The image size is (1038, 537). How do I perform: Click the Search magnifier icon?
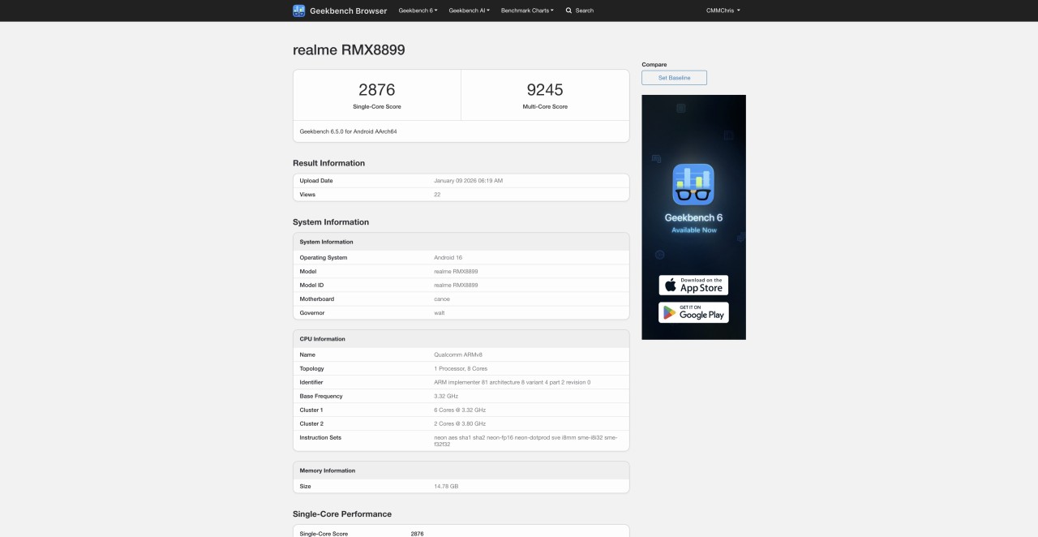pyautogui.click(x=568, y=11)
